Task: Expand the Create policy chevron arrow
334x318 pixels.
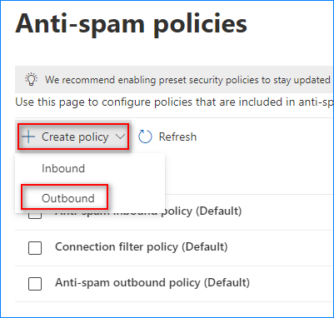Action: (120, 137)
